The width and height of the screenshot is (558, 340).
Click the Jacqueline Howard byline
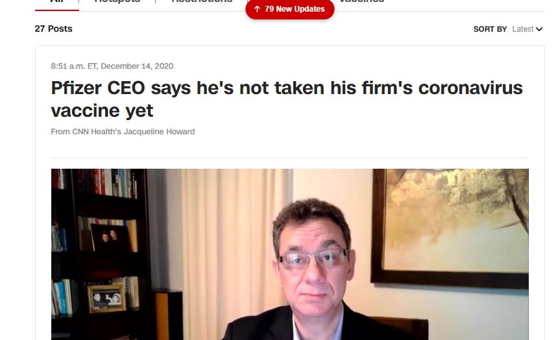pyautogui.click(x=123, y=132)
